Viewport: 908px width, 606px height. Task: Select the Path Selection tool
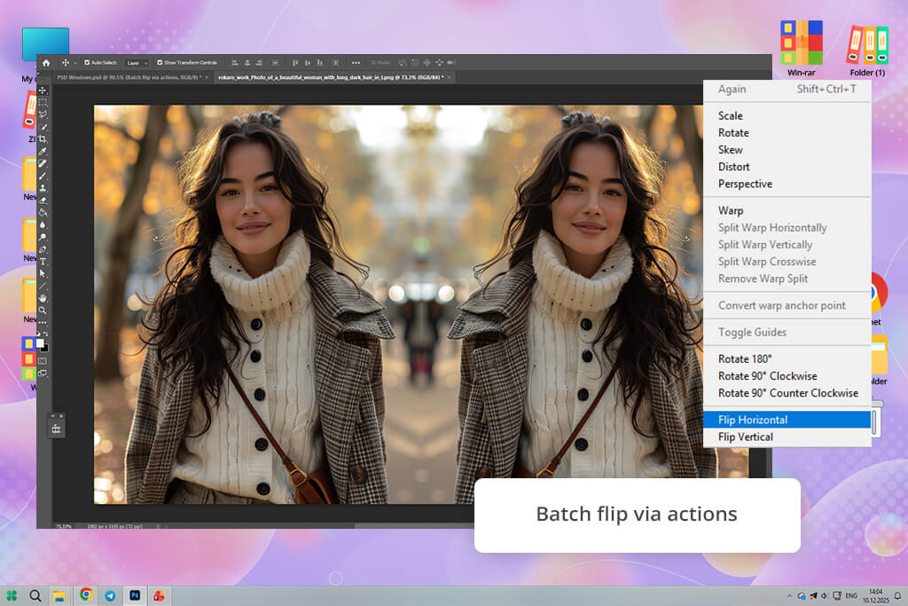pos(43,273)
